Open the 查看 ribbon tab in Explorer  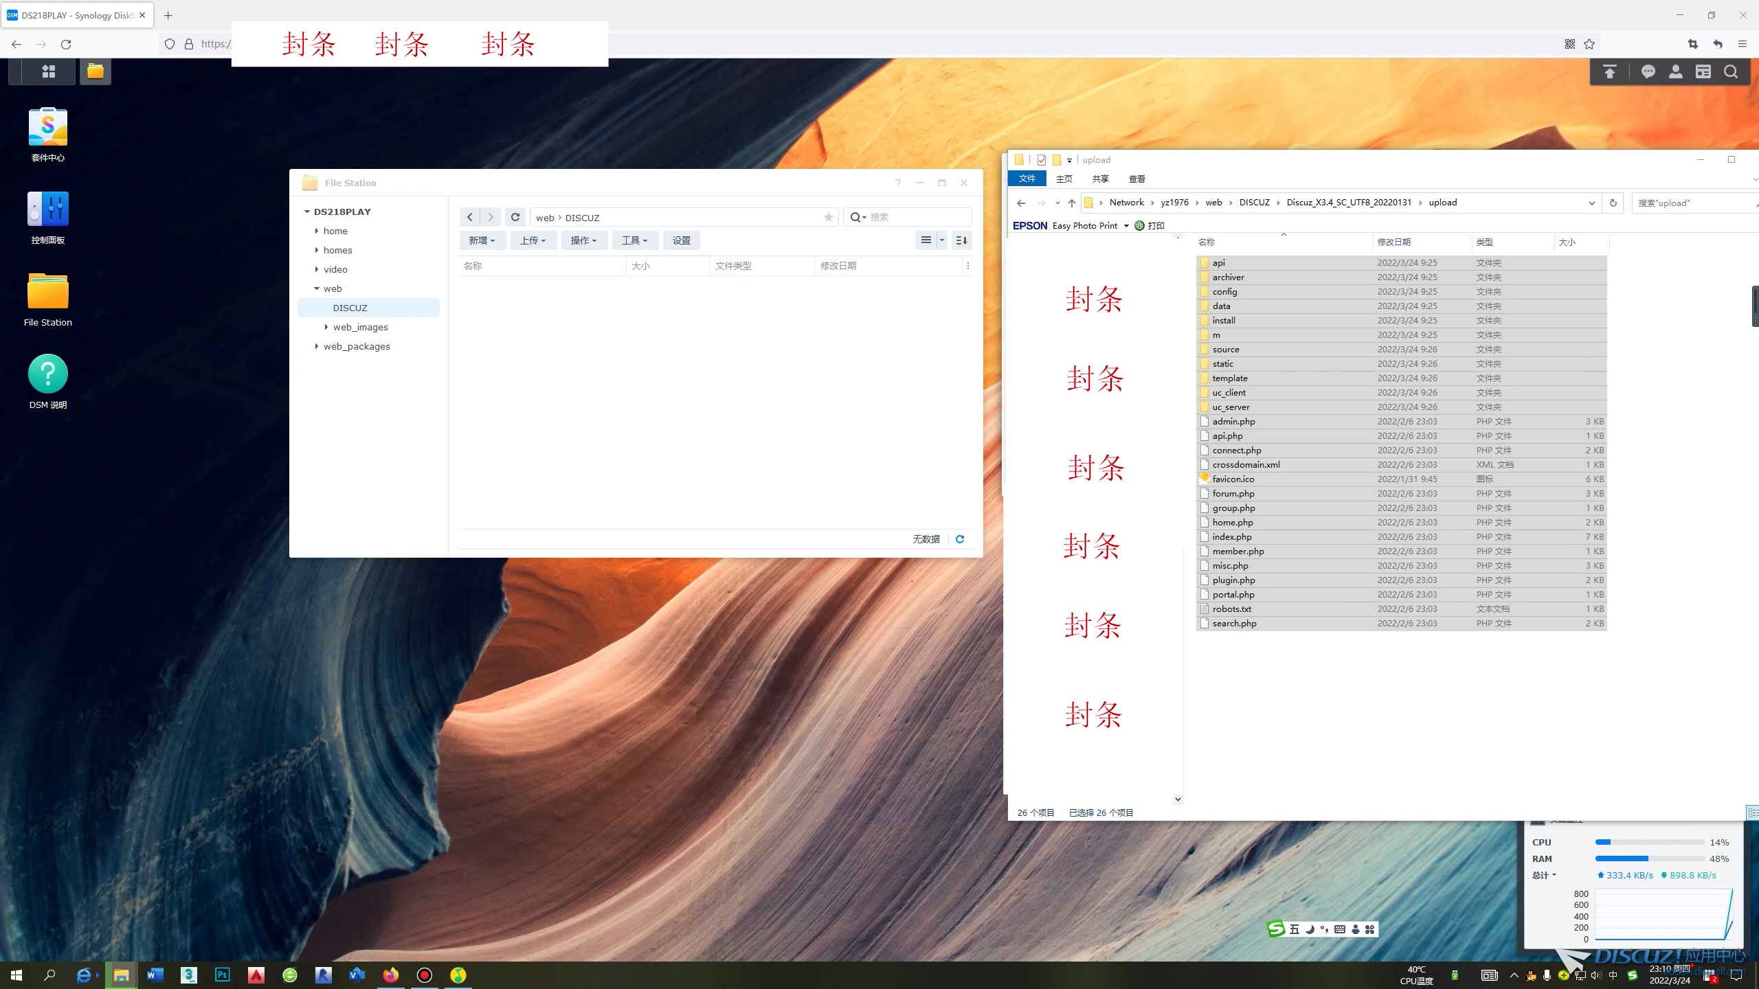[1137, 179]
